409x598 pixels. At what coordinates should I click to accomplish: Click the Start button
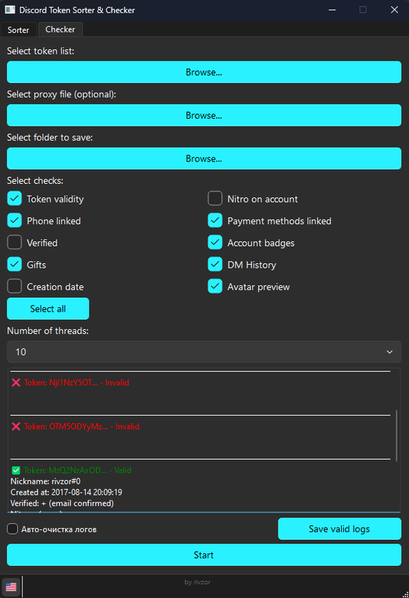[204, 555]
